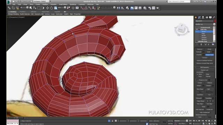This screenshot has width=223, height=125.
Task: Activate the Select and Scale tool
Action: click(x=56, y=8)
